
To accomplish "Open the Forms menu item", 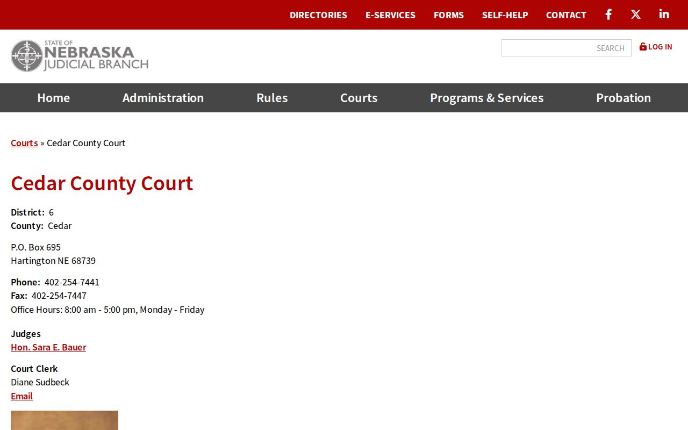I will point(449,15).
